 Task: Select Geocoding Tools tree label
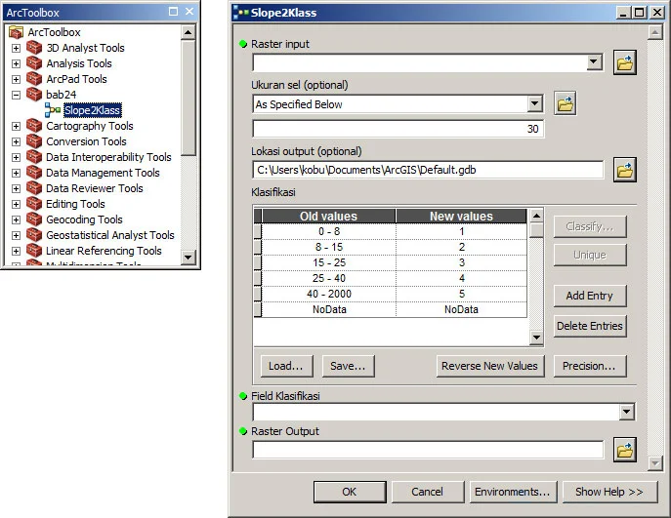point(84,219)
